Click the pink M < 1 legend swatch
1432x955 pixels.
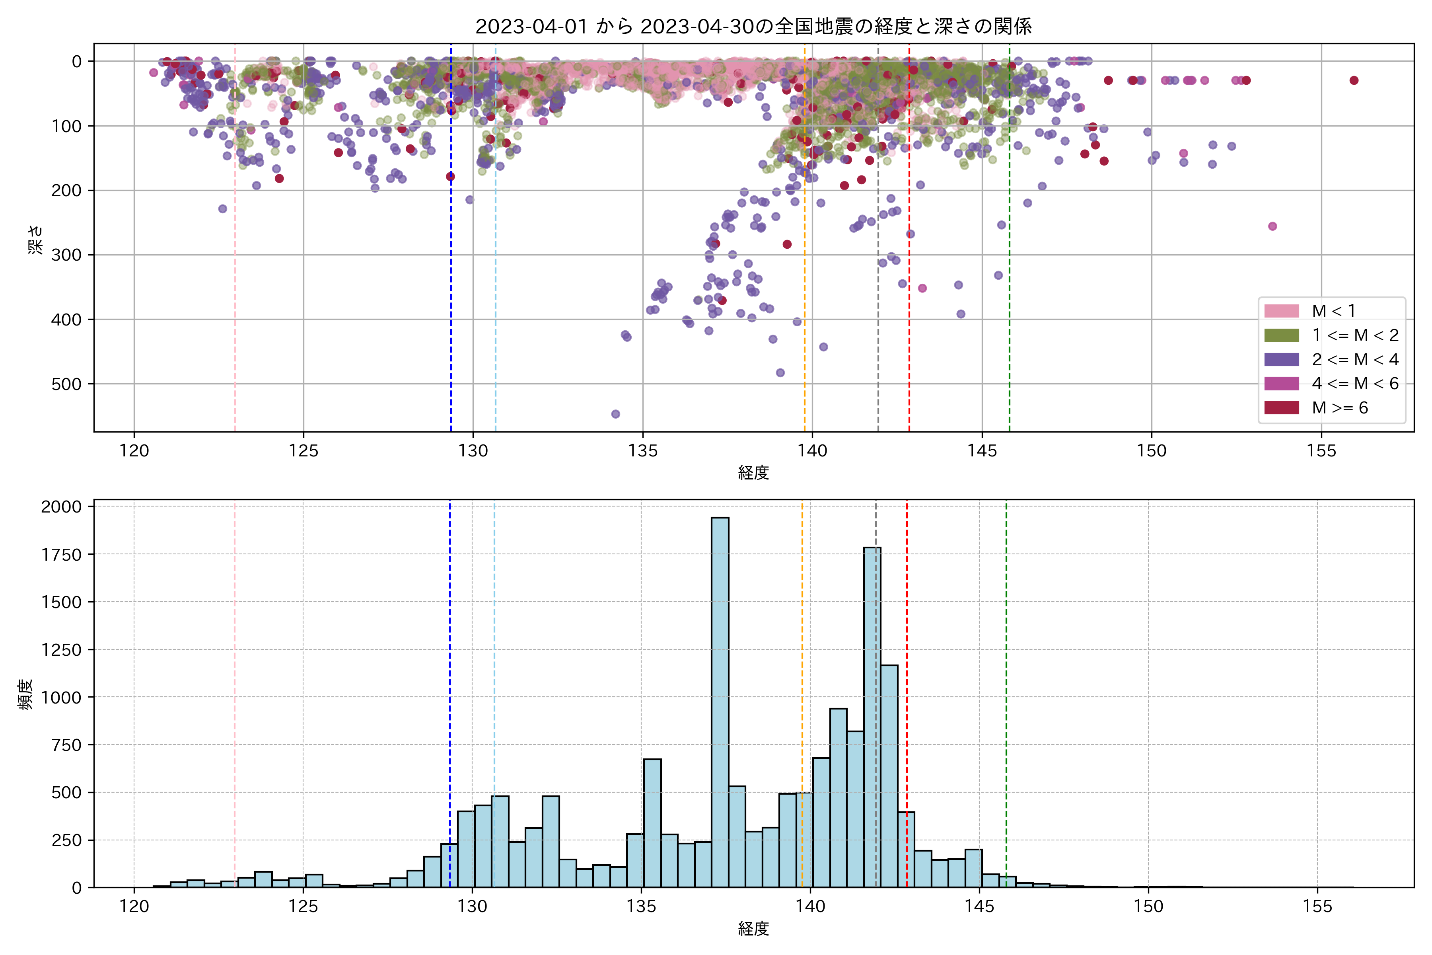pos(1281,311)
